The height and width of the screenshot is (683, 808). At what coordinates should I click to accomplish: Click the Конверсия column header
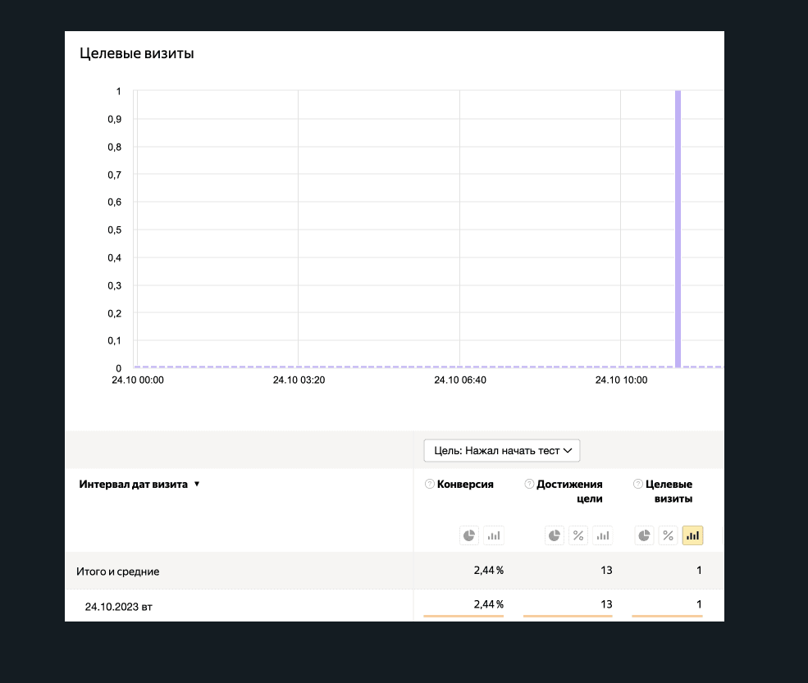465,485
